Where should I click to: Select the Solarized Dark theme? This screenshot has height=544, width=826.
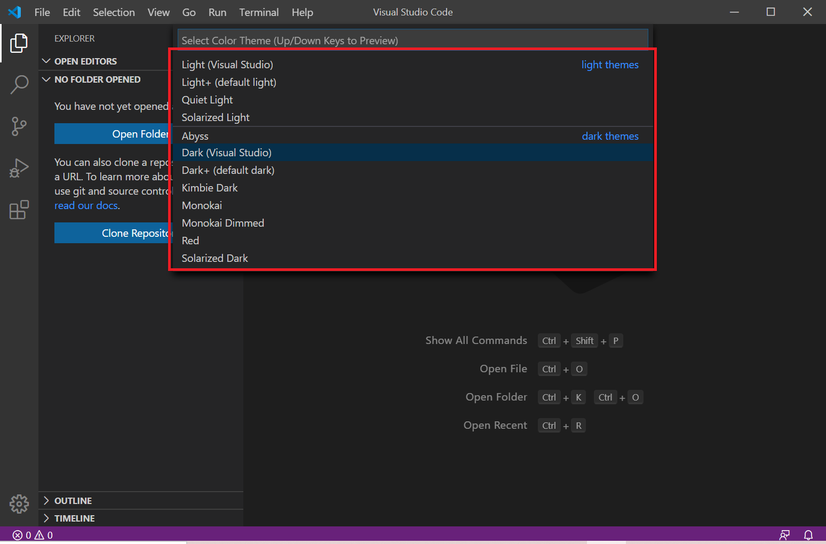point(412,258)
